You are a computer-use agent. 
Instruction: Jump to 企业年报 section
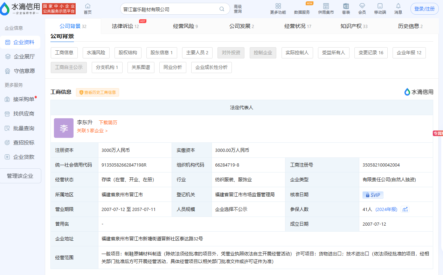pyautogui.click(x=409, y=53)
